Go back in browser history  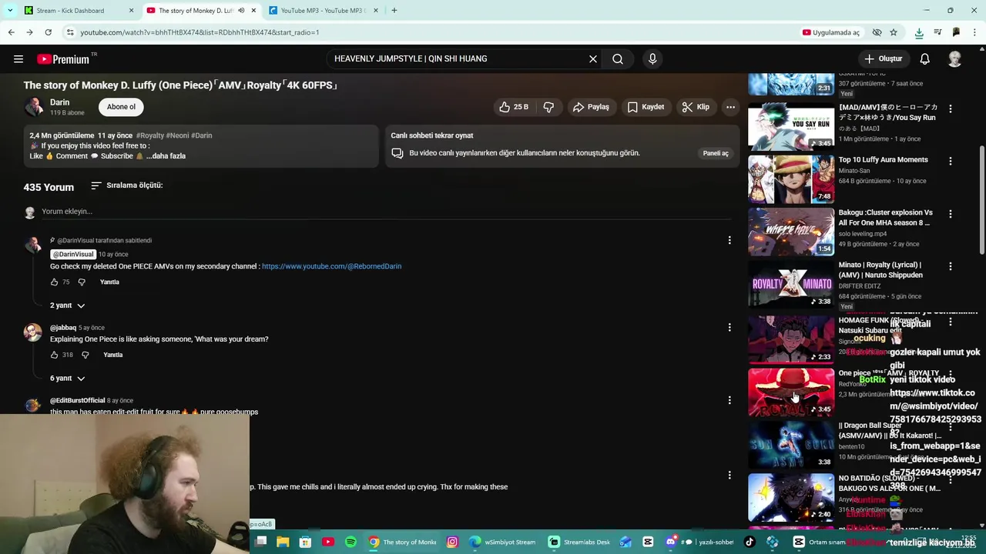tap(11, 32)
